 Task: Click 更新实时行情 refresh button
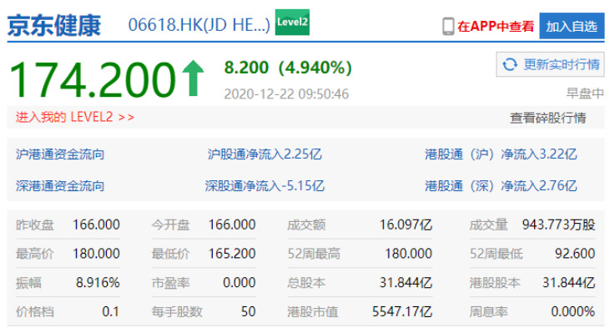pos(550,64)
